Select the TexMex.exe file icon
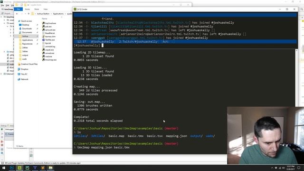This screenshot has height=171, width=304. [x=43, y=40]
